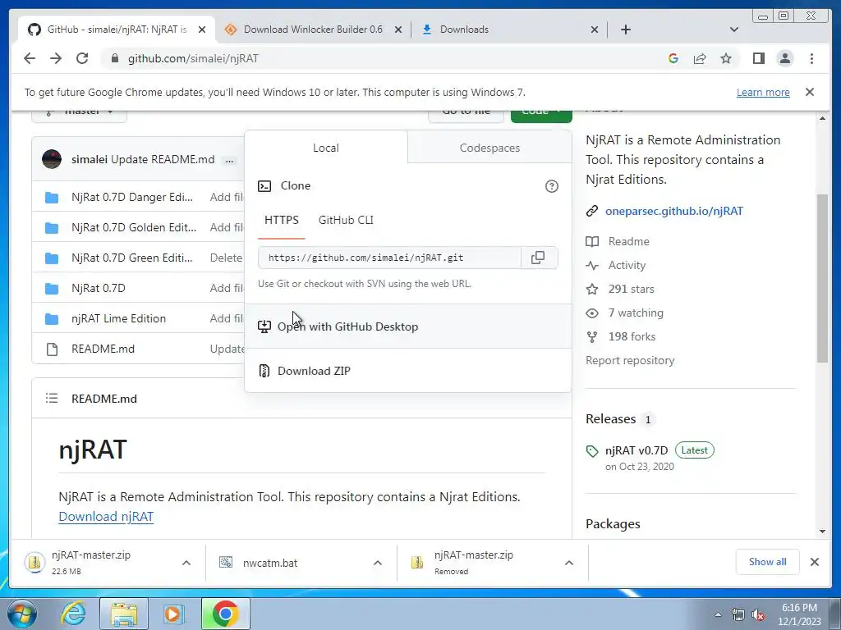The height and width of the screenshot is (630, 841).
Task: Click the lock icon in the address bar
Action: pyautogui.click(x=114, y=58)
